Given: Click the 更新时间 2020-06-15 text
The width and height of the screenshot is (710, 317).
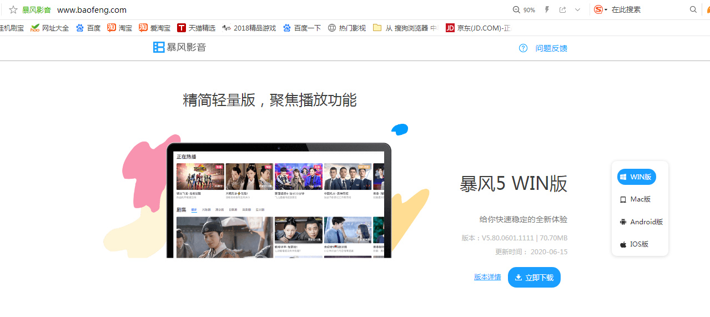Looking at the screenshot, I should [531, 252].
